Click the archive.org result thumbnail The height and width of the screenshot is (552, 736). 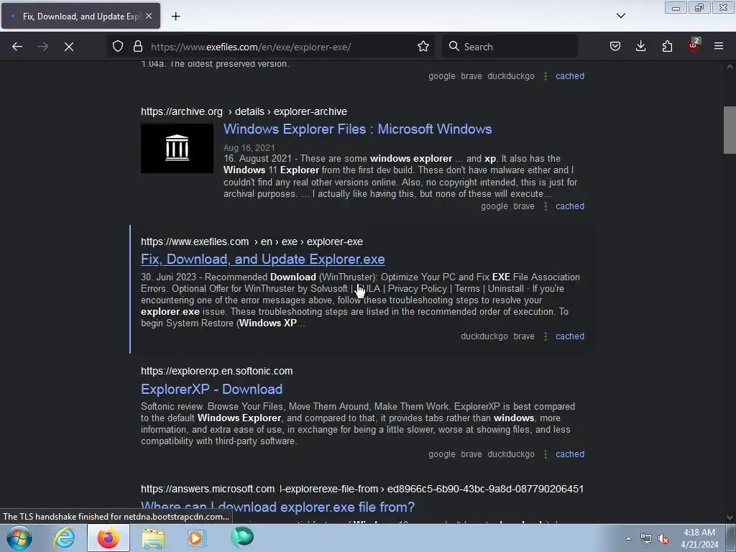pyautogui.click(x=177, y=148)
